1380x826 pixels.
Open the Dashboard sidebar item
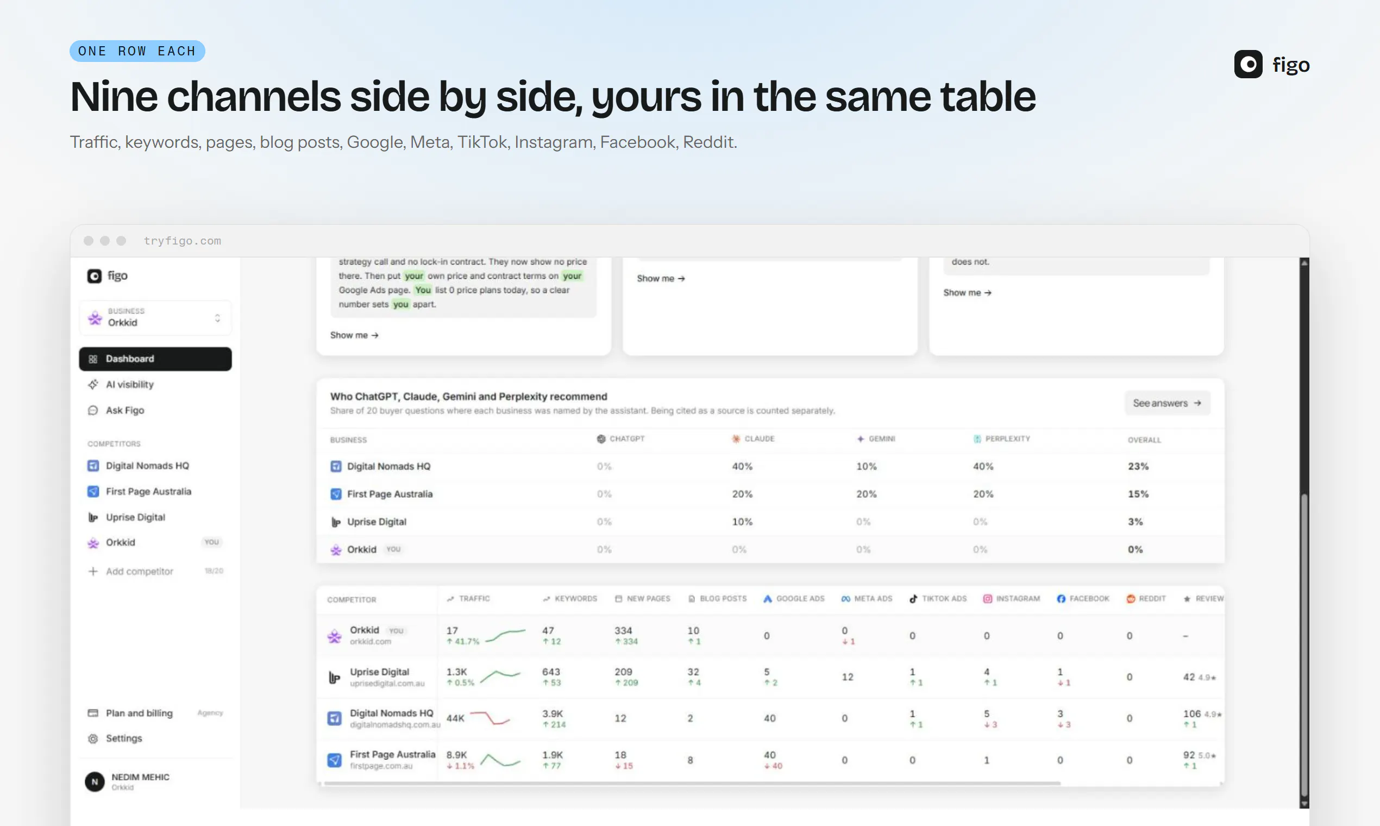155,359
